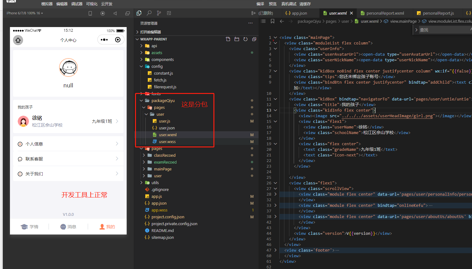Click new file icon in WXAPP-PARENT header
This screenshot has height=269, width=472.
[228, 39]
